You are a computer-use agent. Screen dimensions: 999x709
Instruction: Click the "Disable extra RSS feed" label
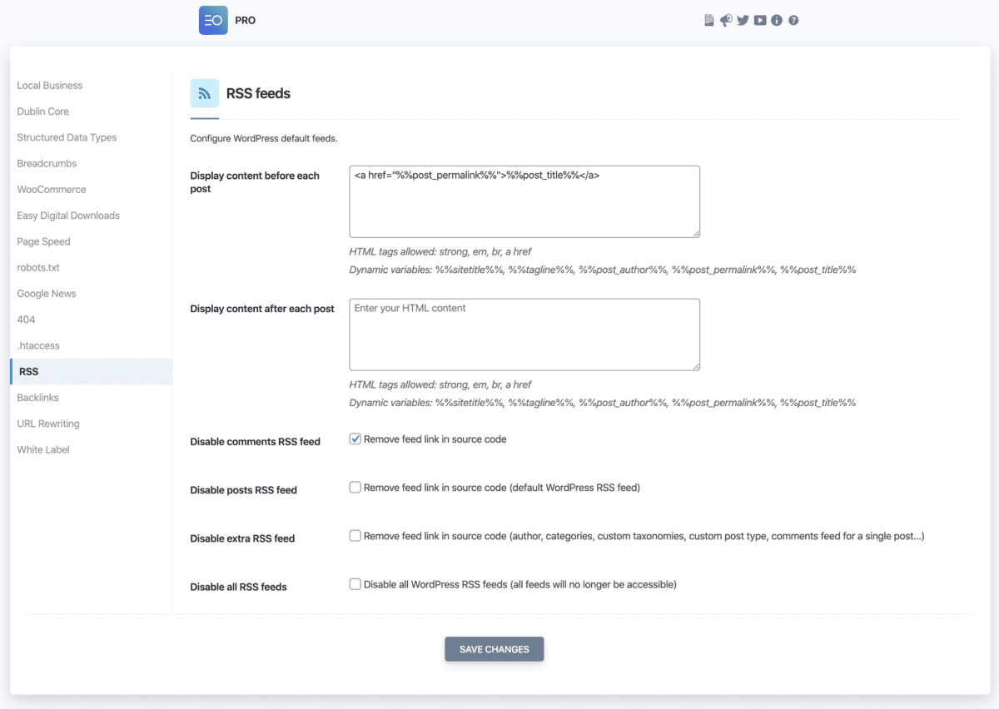click(242, 538)
